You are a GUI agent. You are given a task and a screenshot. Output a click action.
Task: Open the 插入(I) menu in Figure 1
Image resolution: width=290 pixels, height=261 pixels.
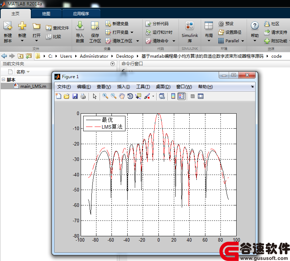pos(123,86)
